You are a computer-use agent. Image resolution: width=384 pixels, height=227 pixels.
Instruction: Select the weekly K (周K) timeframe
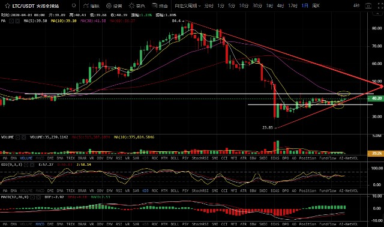click(316, 5)
